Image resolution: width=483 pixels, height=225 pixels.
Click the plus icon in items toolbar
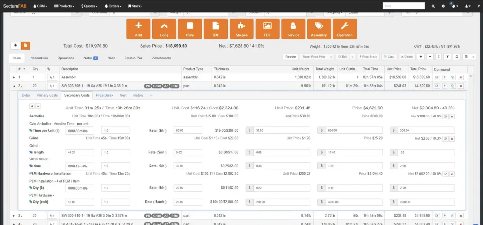click(x=421, y=57)
